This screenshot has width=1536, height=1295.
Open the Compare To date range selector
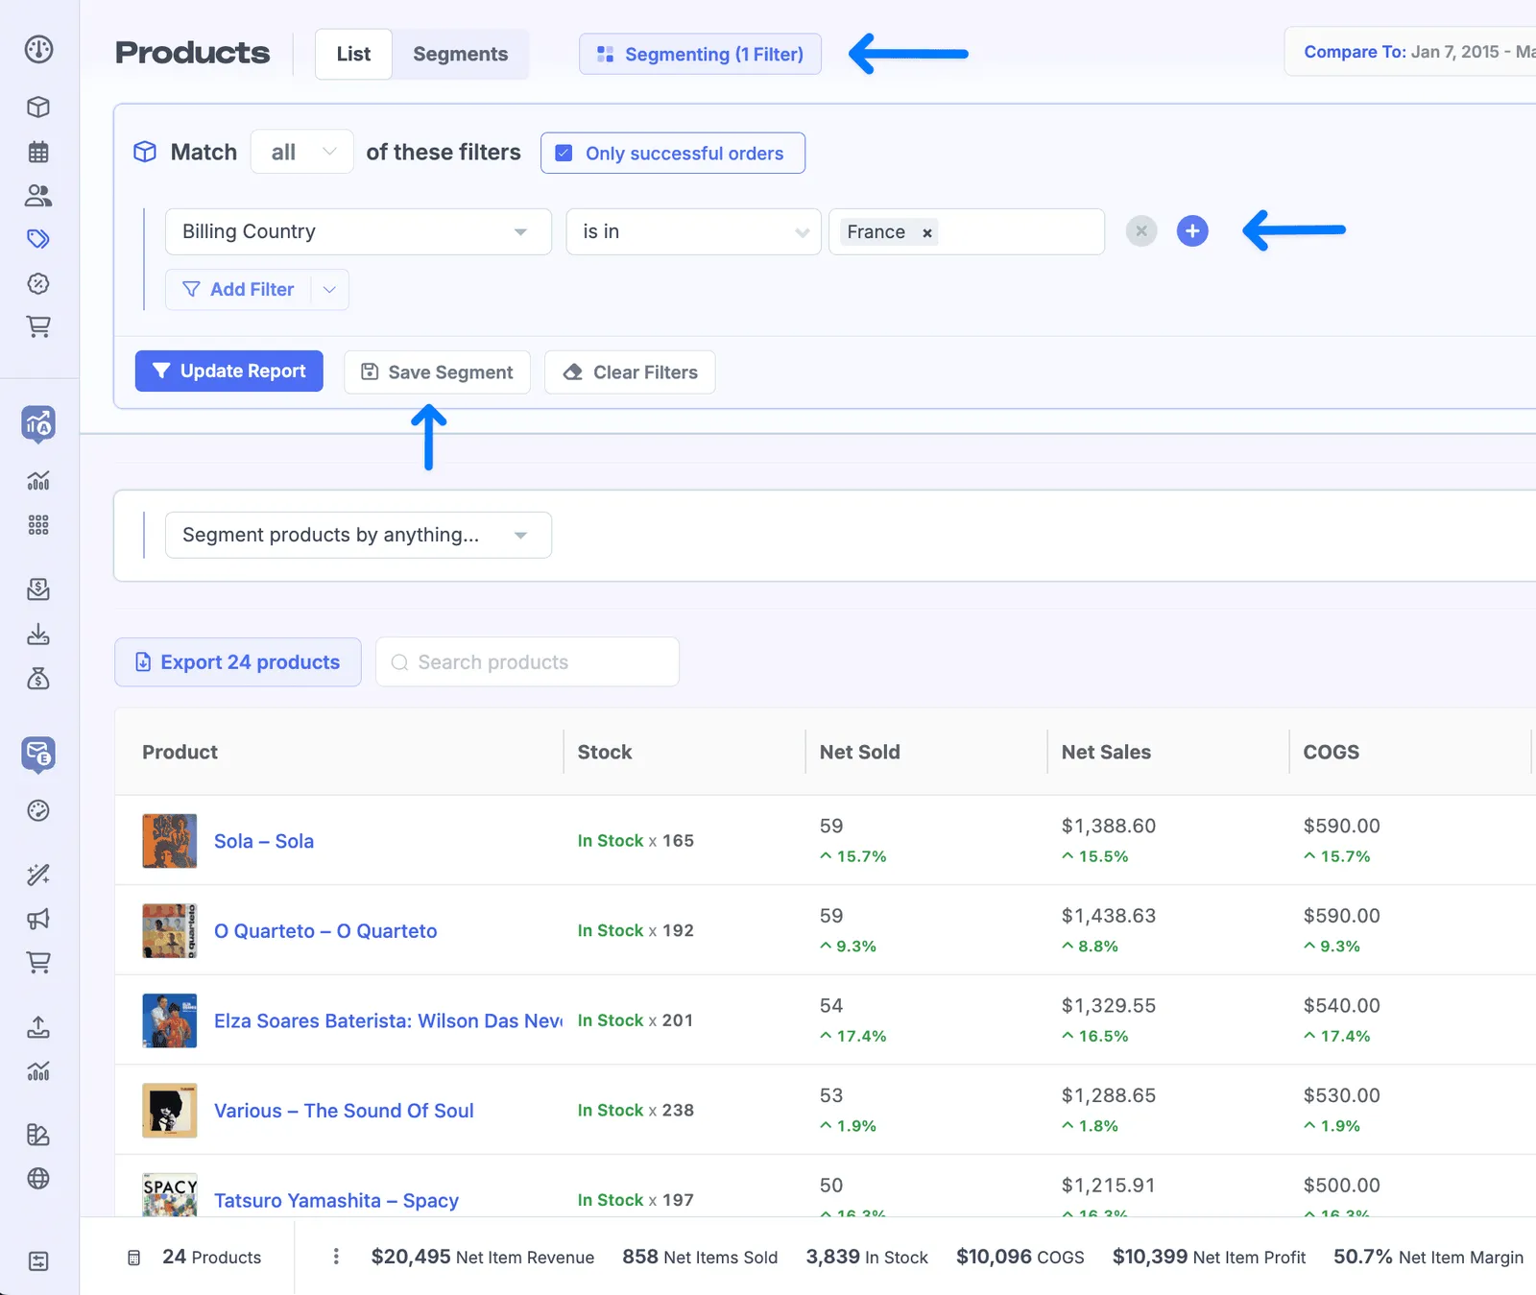tap(1411, 52)
